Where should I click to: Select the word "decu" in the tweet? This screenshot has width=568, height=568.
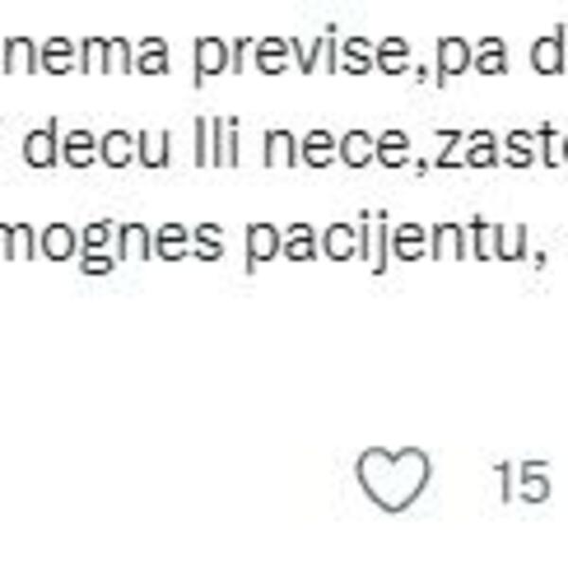tap(96, 143)
